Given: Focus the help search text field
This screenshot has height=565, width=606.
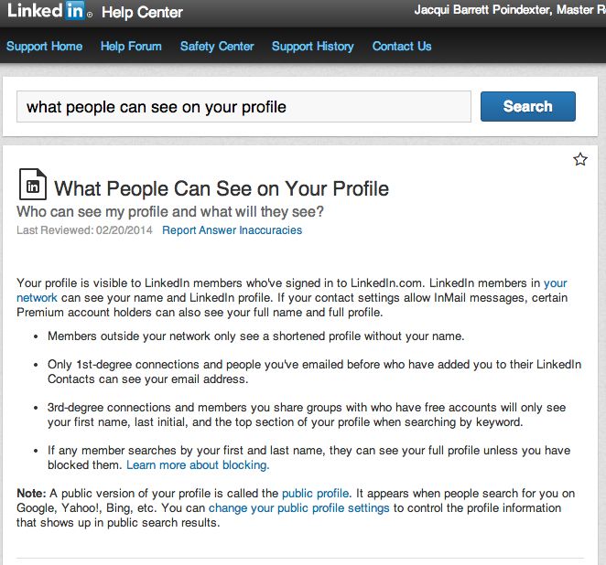Looking at the screenshot, I should pyautogui.click(x=243, y=107).
